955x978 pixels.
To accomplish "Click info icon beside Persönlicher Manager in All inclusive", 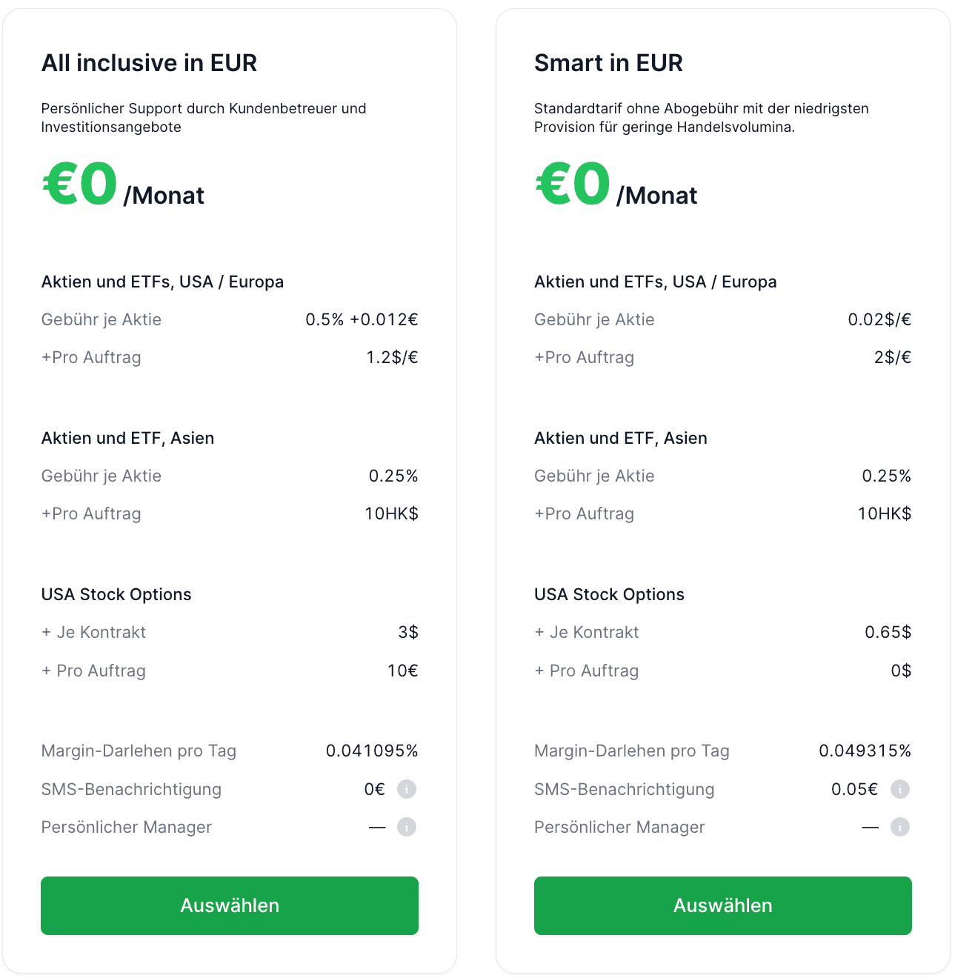I will click(407, 827).
